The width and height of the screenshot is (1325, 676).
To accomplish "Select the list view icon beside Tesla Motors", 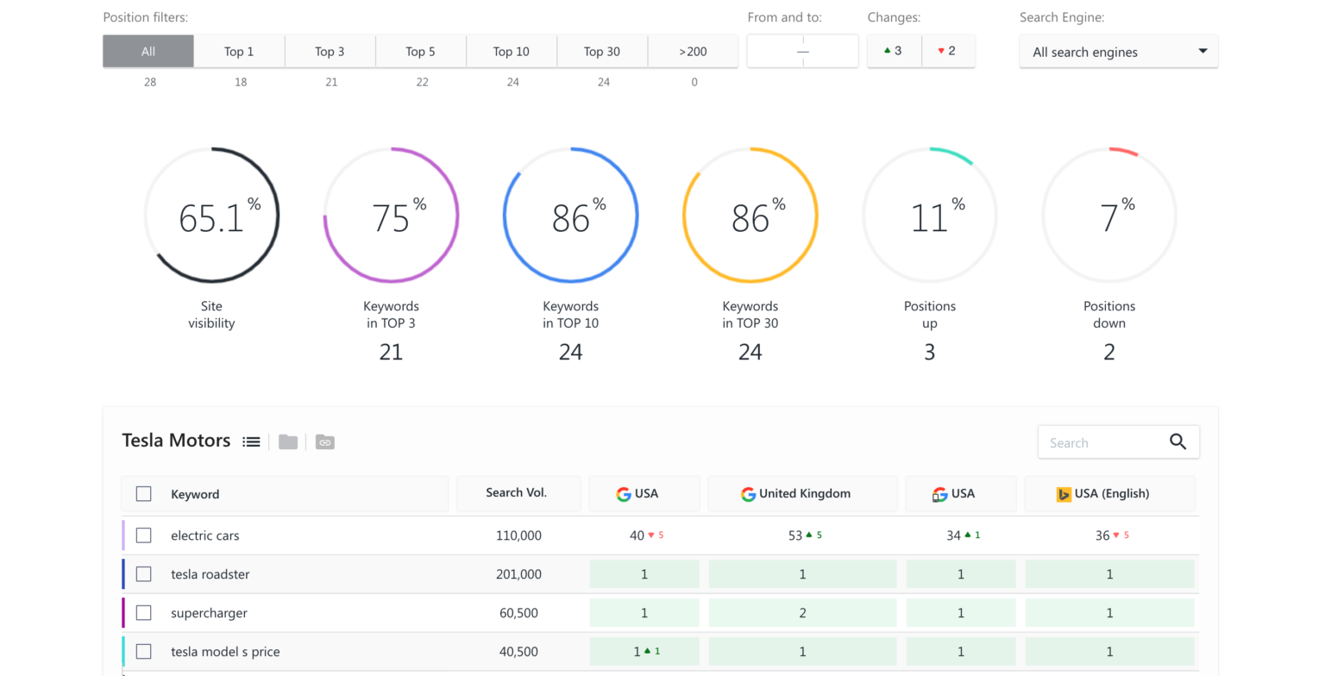I will coord(251,441).
